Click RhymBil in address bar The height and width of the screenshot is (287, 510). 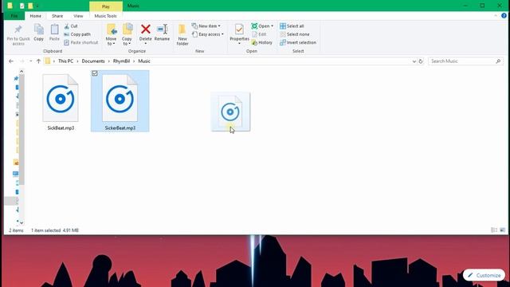click(121, 61)
